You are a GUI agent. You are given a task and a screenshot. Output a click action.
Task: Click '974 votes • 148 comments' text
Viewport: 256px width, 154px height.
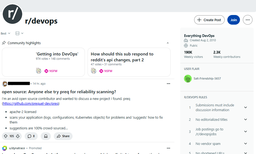click(x=53, y=59)
